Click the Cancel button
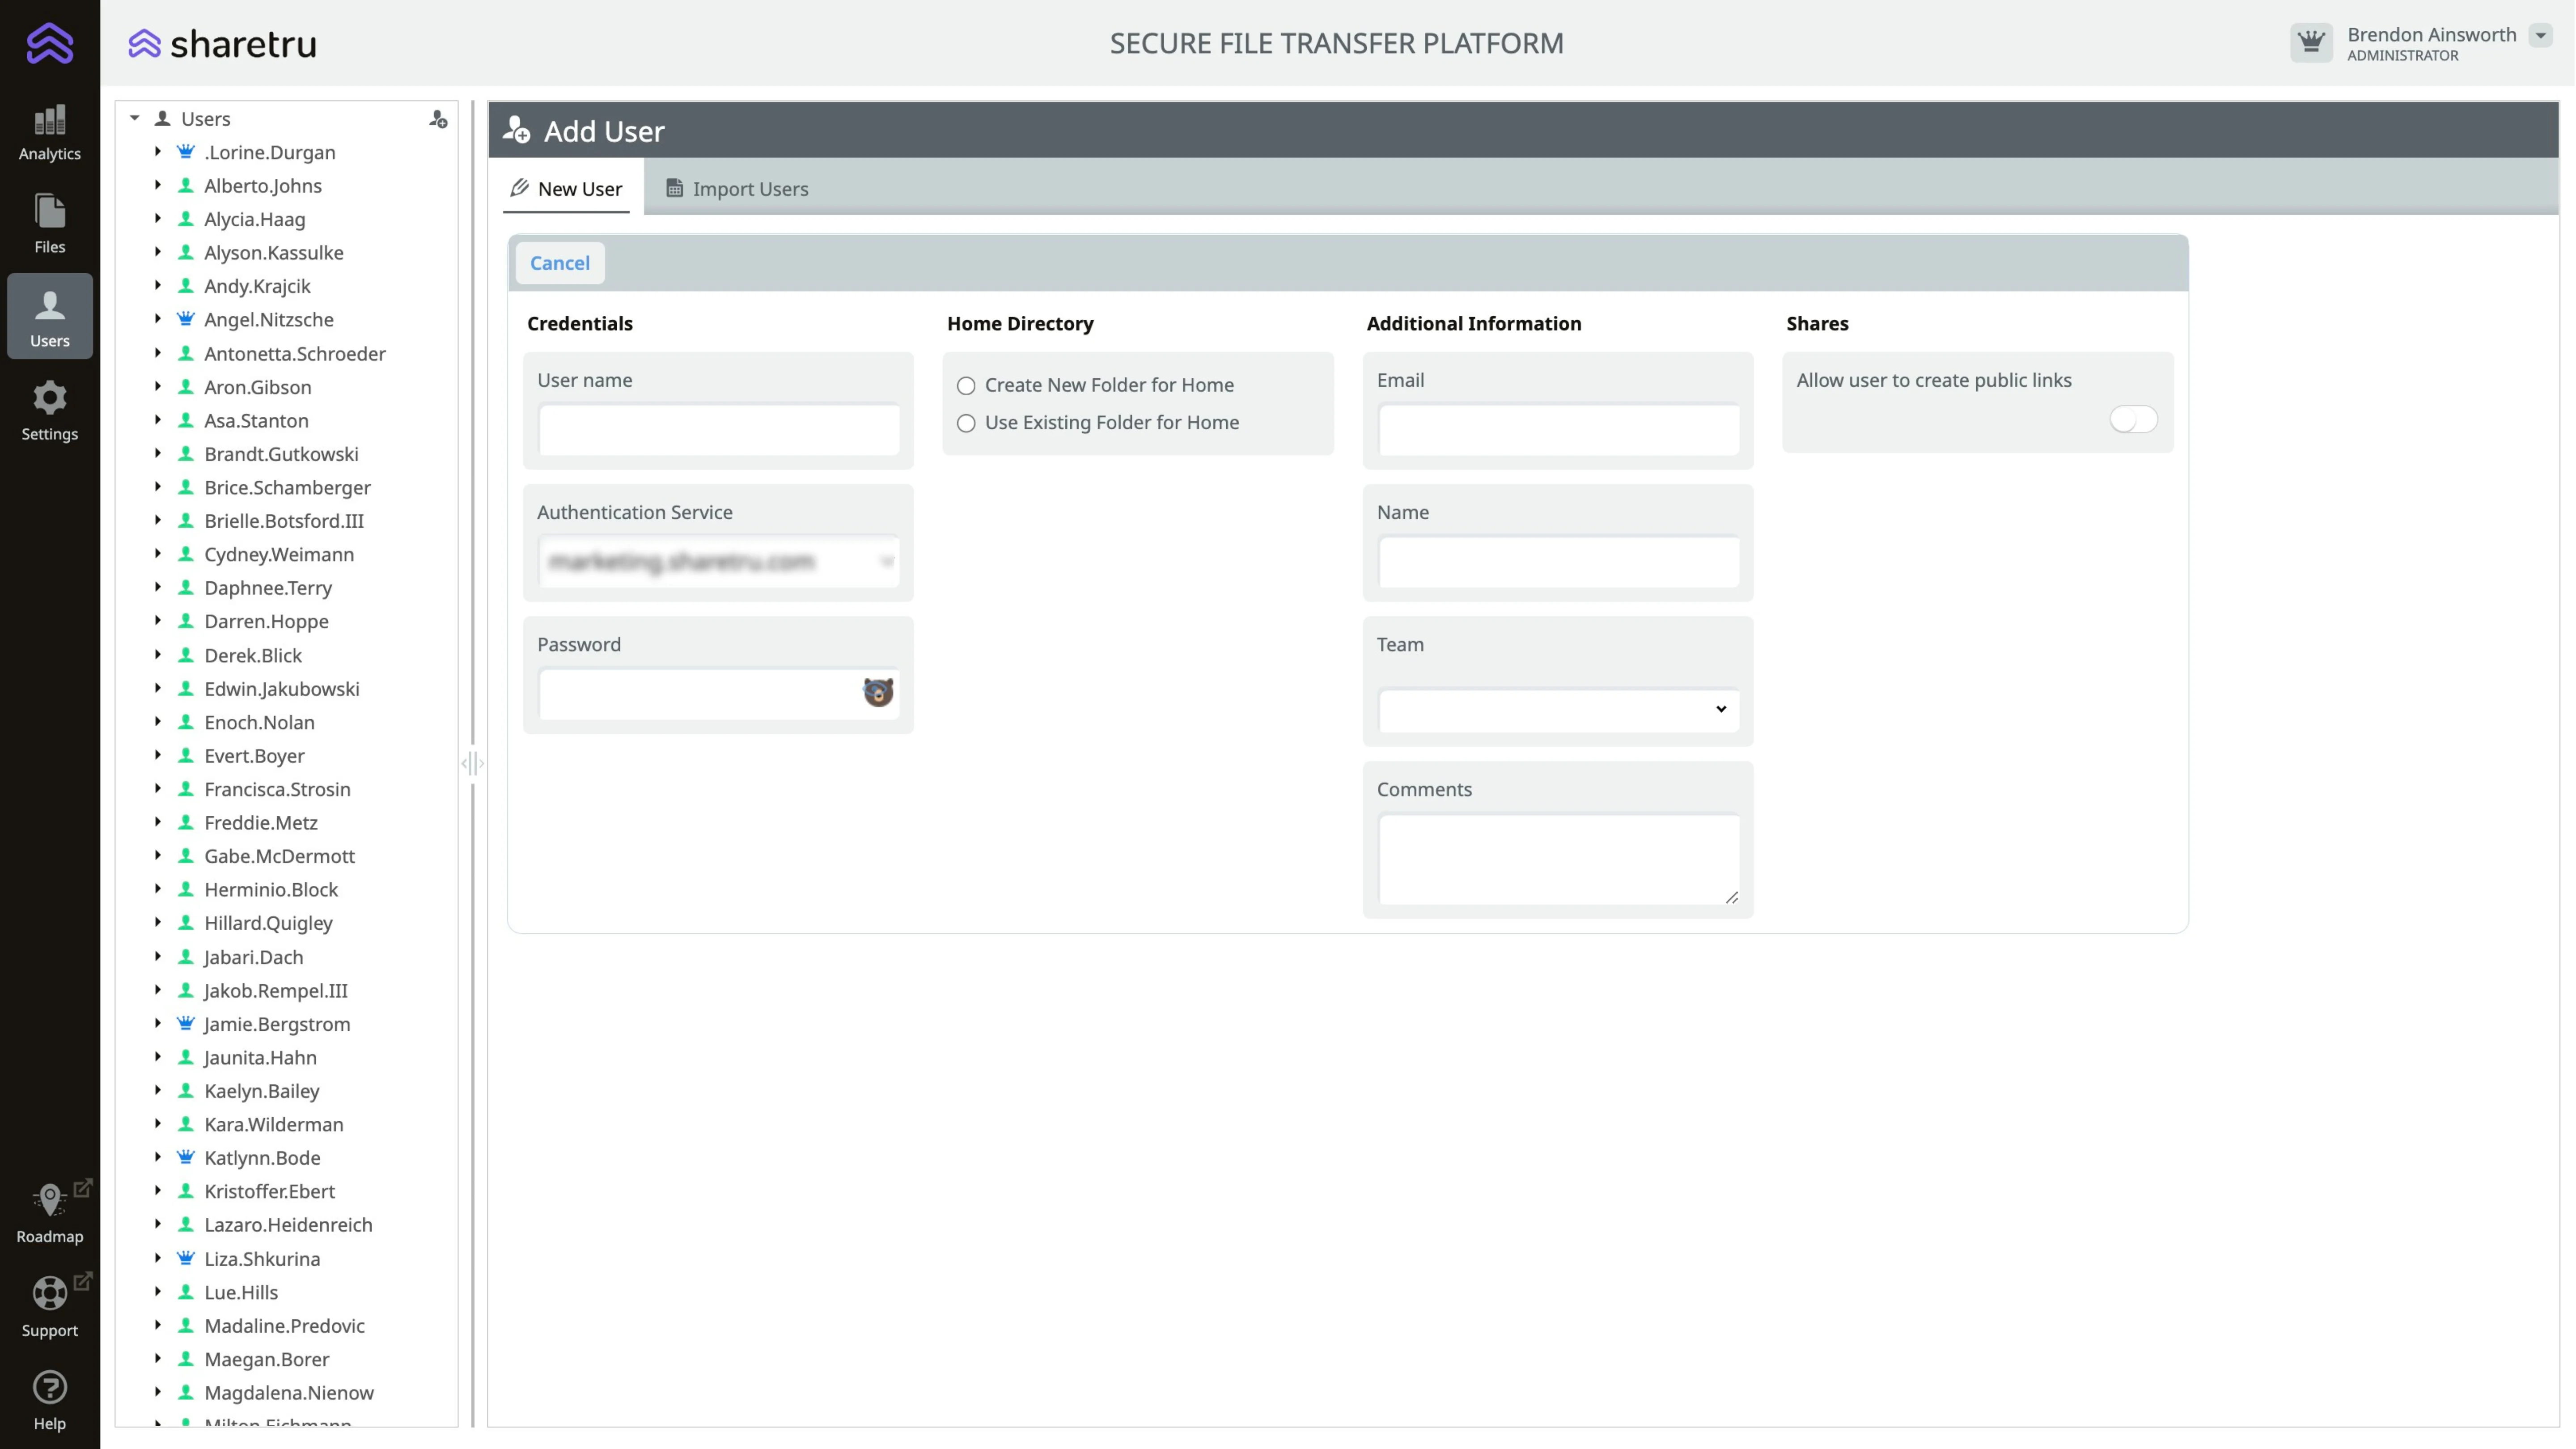 [x=559, y=263]
